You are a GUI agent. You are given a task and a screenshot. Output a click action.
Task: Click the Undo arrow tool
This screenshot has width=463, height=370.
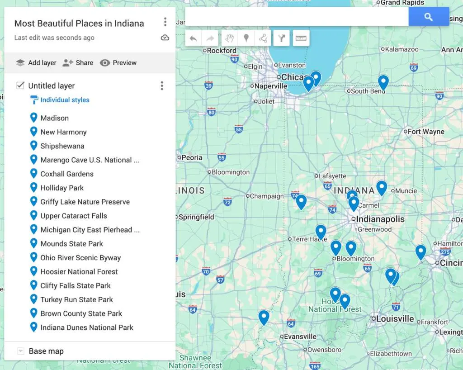(194, 38)
